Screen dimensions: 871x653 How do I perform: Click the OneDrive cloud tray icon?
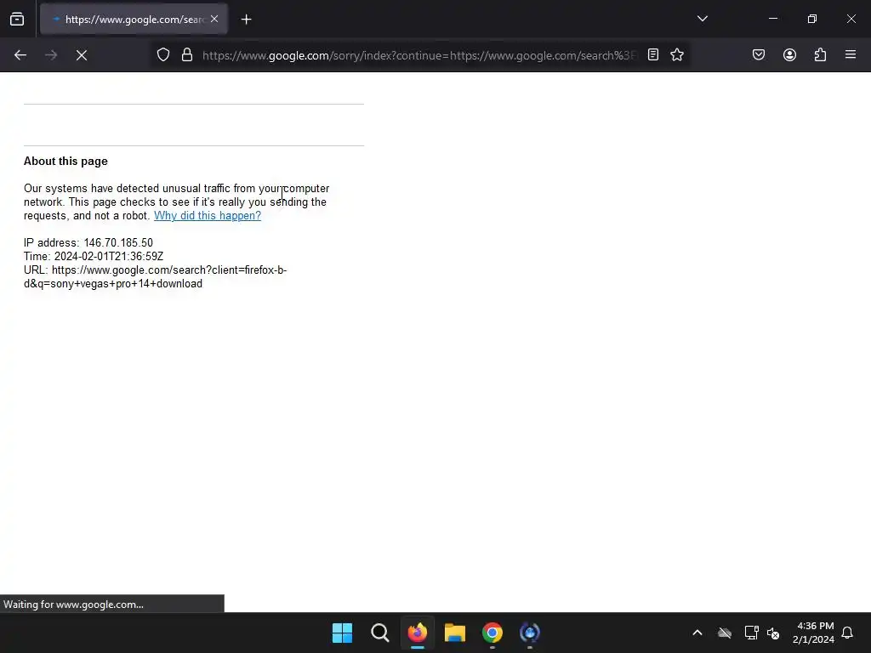pyautogui.click(x=725, y=633)
